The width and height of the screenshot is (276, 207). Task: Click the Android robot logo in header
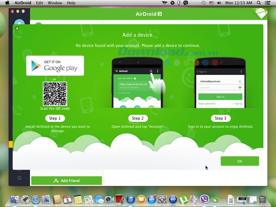point(261,13)
